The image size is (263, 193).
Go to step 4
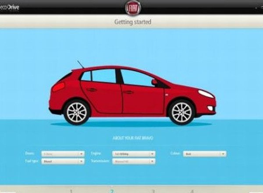pyautogui.click(x=192, y=191)
